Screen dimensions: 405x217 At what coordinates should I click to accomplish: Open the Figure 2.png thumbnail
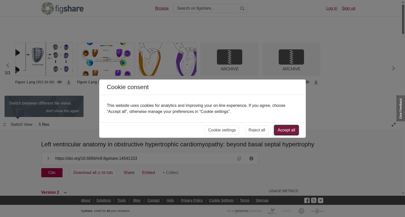pyautogui.click(x=106, y=59)
